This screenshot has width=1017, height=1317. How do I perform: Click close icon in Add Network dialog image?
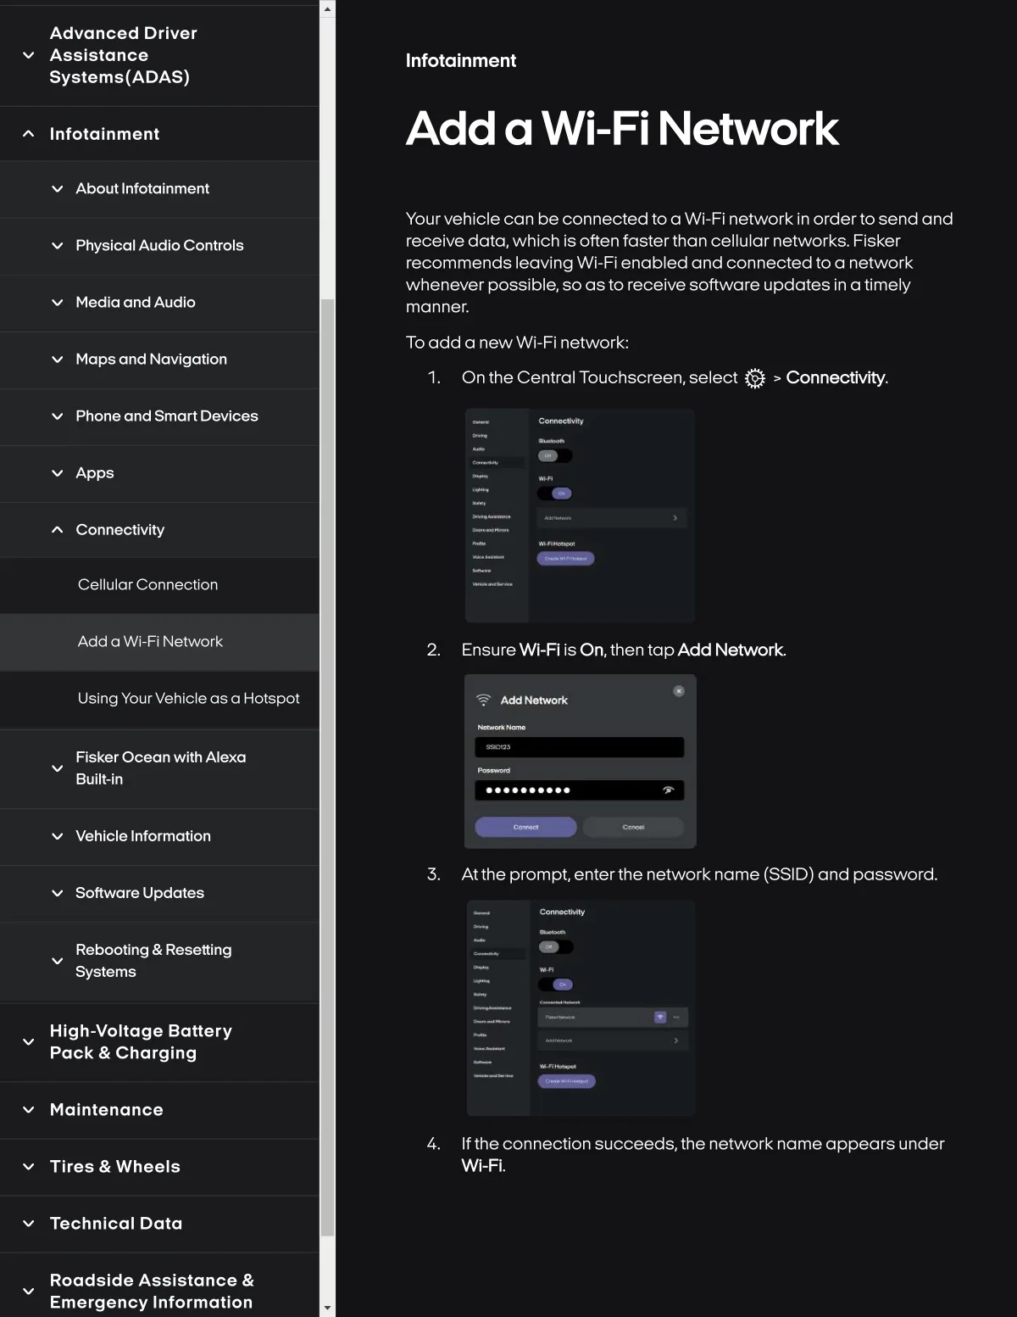(679, 691)
